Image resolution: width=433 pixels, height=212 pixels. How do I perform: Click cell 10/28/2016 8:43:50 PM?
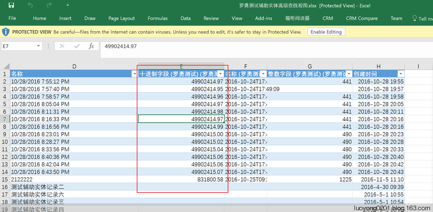(74, 172)
